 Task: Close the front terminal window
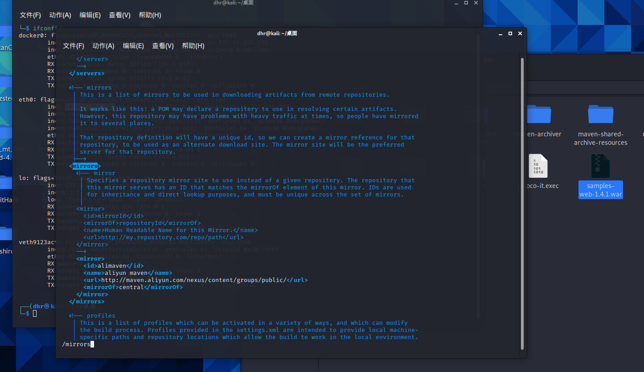pyautogui.click(x=520, y=33)
